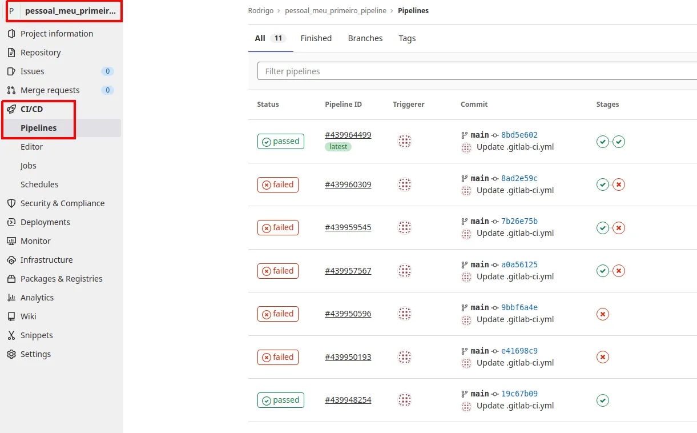Viewport: 697px width, 433px height.
Task: Click failed stage icon of pipeline #439957567
Action: (619, 271)
